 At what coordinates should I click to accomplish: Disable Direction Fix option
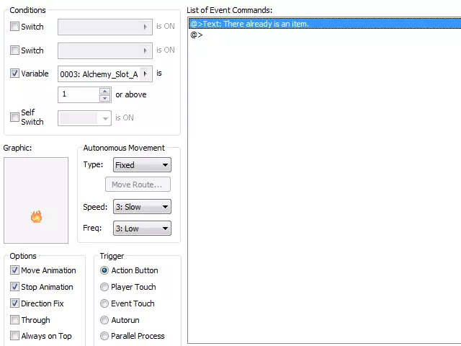click(x=14, y=303)
